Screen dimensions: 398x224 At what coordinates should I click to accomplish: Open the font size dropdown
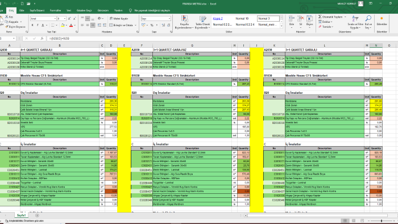65,19
